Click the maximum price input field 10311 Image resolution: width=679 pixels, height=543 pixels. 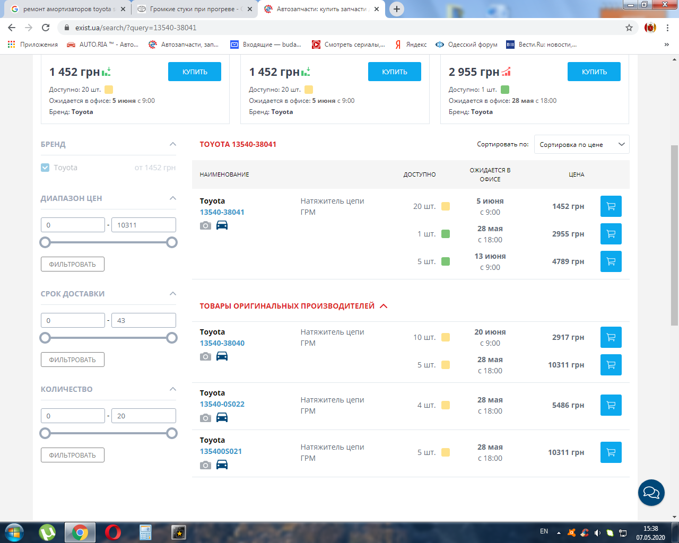click(x=143, y=225)
